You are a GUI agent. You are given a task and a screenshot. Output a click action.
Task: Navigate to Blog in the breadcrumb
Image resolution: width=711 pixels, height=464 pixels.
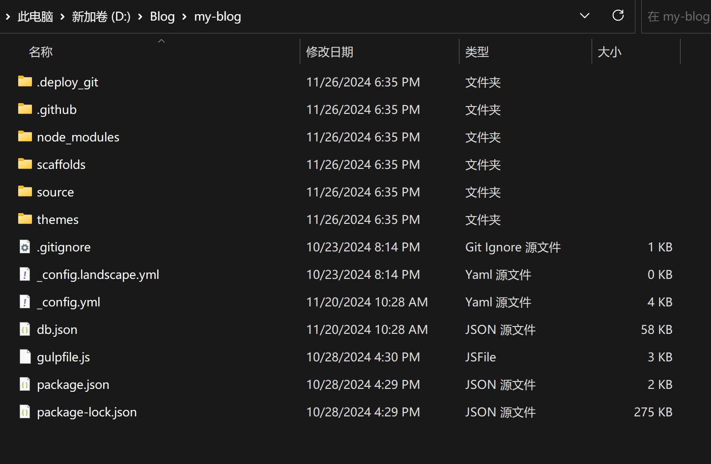coord(162,17)
